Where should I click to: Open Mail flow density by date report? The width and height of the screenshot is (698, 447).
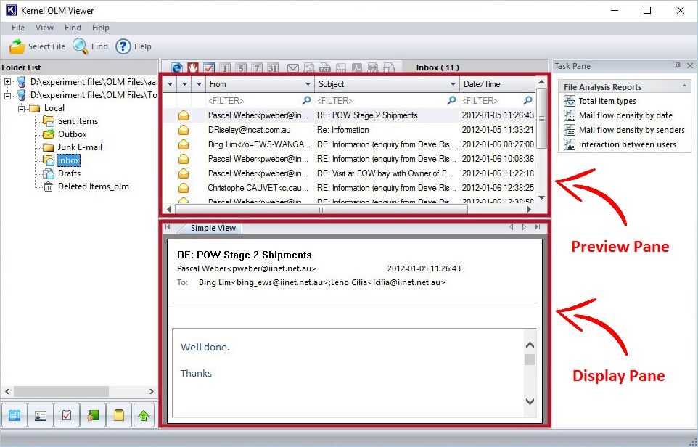click(625, 116)
